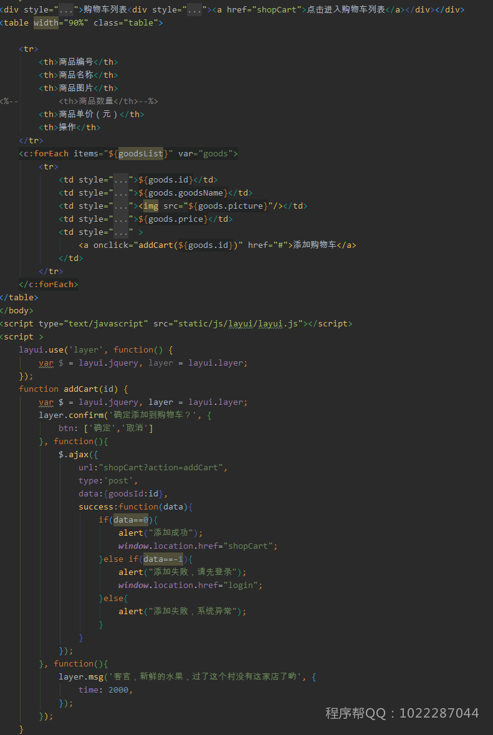This screenshot has height=735, width=493.
Task: Click the btn: ['确定','取消'] line
Action: [x=106, y=429]
